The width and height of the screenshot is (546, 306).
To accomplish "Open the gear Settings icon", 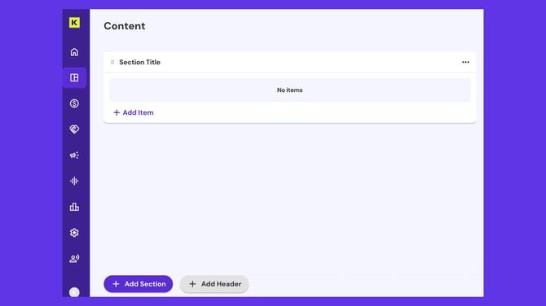I will coord(74,233).
